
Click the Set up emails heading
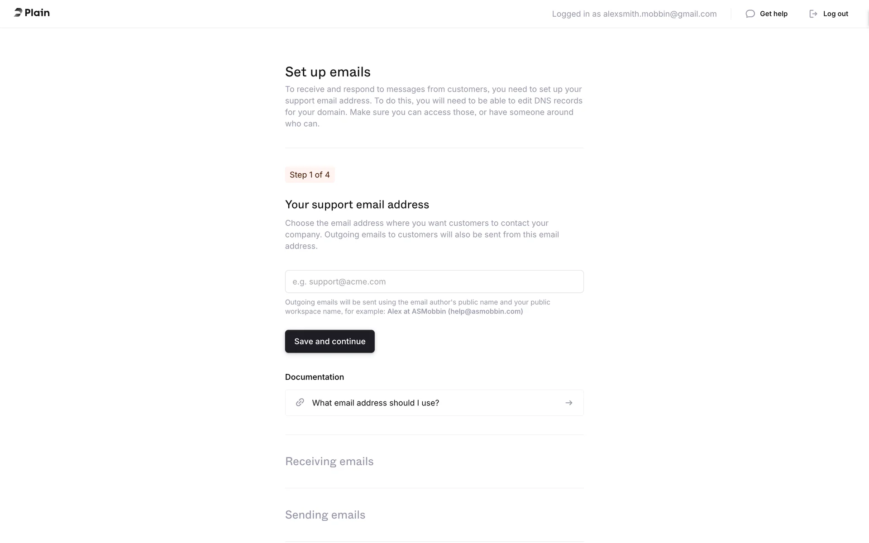point(328,72)
